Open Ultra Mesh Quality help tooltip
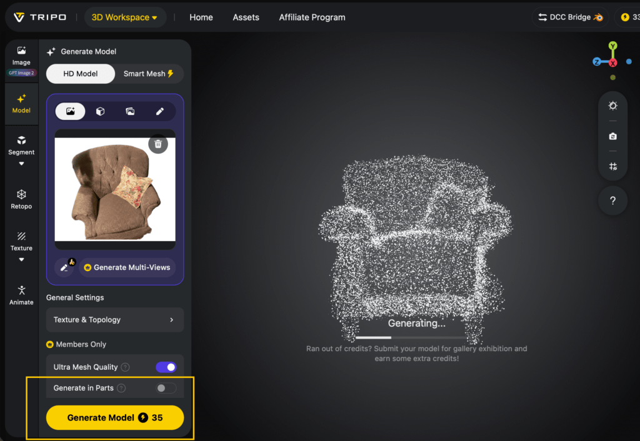This screenshot has width=640, height=441. (x=126, y=367)
